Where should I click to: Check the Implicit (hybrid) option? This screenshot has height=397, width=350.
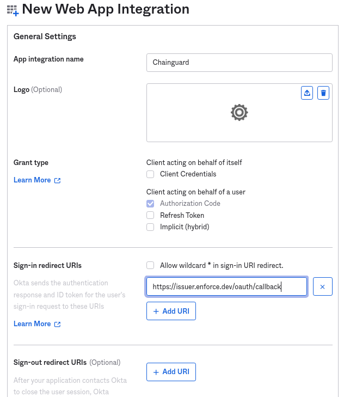tap(150, 227)
